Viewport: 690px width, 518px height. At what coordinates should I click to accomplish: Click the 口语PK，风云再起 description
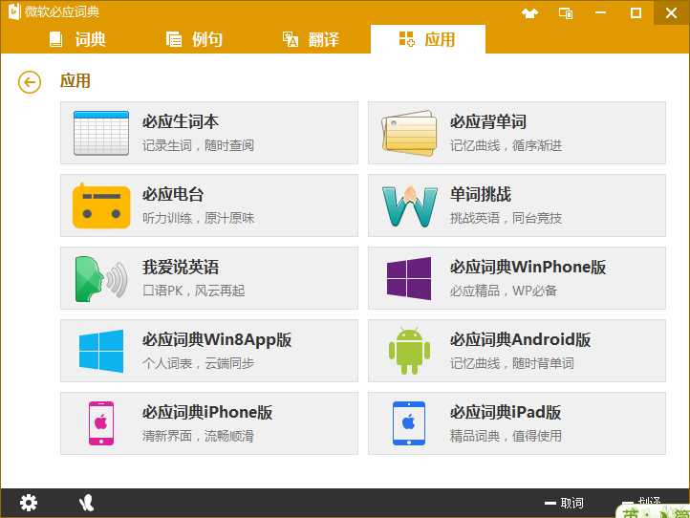[x=194, y=291]
